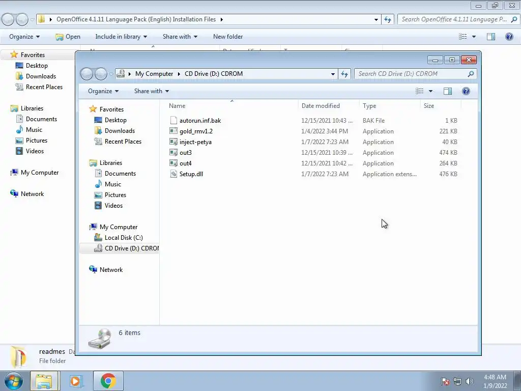This screenshot has width=521, height=391.
Task: Click the taskbar clock showing 4:48 AM
Action: [x=495, y=381]
